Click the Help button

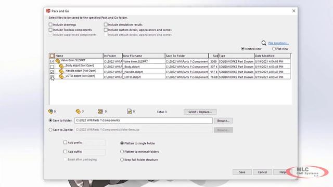point(283,172)
